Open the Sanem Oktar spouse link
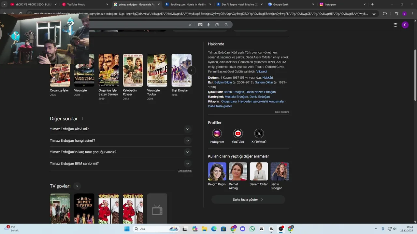417x234 pixels. click(264, 83)
